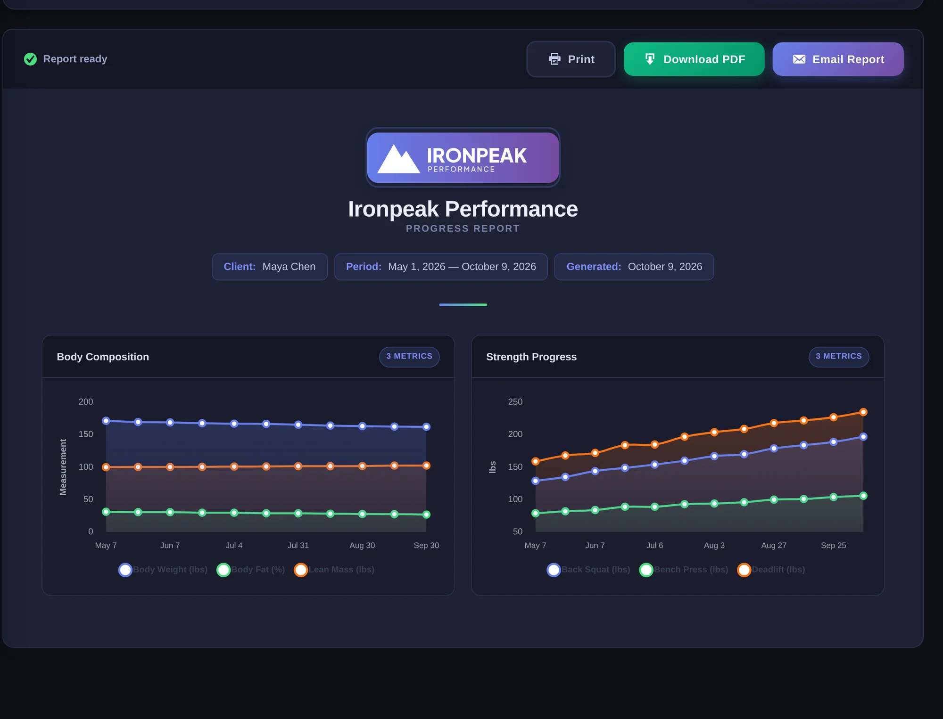943x719 pixels.
Task: Click the first Body Weight data point at May 7
Action: (106, 421)
